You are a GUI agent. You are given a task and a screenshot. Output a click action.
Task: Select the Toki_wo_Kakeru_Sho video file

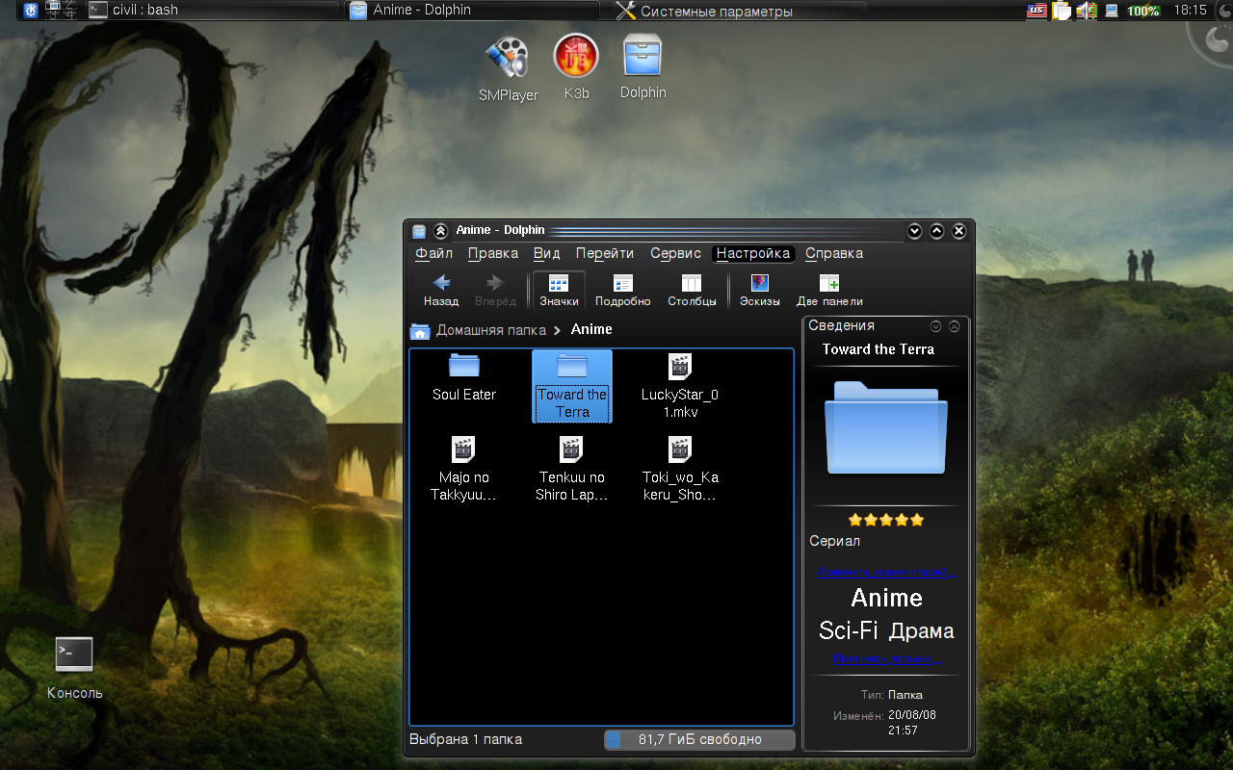(680, 470)
